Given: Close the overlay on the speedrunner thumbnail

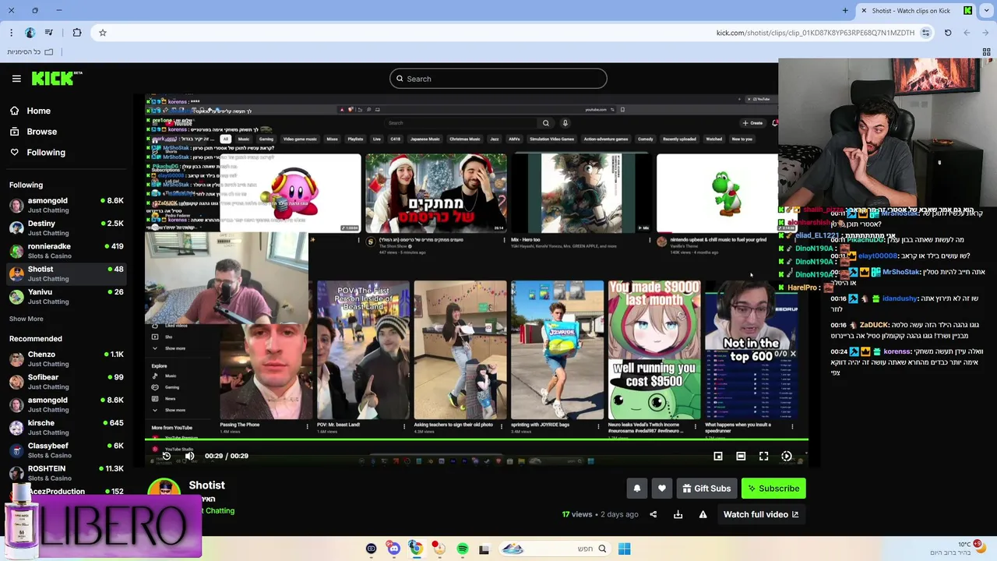Looking at the screenshot, I should pyautogui.click(x=793, y=354).
